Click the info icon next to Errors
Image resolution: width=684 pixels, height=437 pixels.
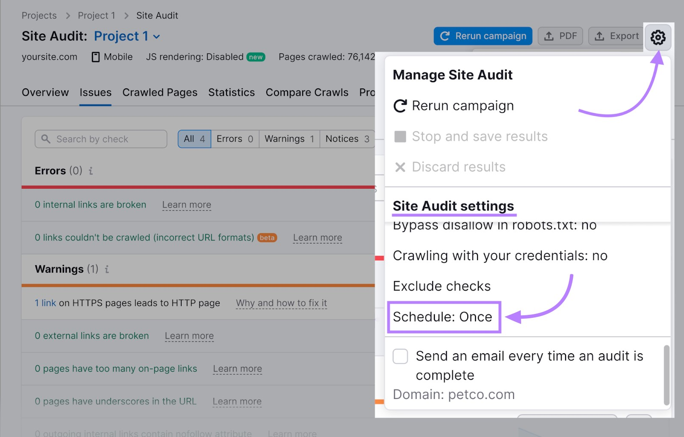pos(90,171)
